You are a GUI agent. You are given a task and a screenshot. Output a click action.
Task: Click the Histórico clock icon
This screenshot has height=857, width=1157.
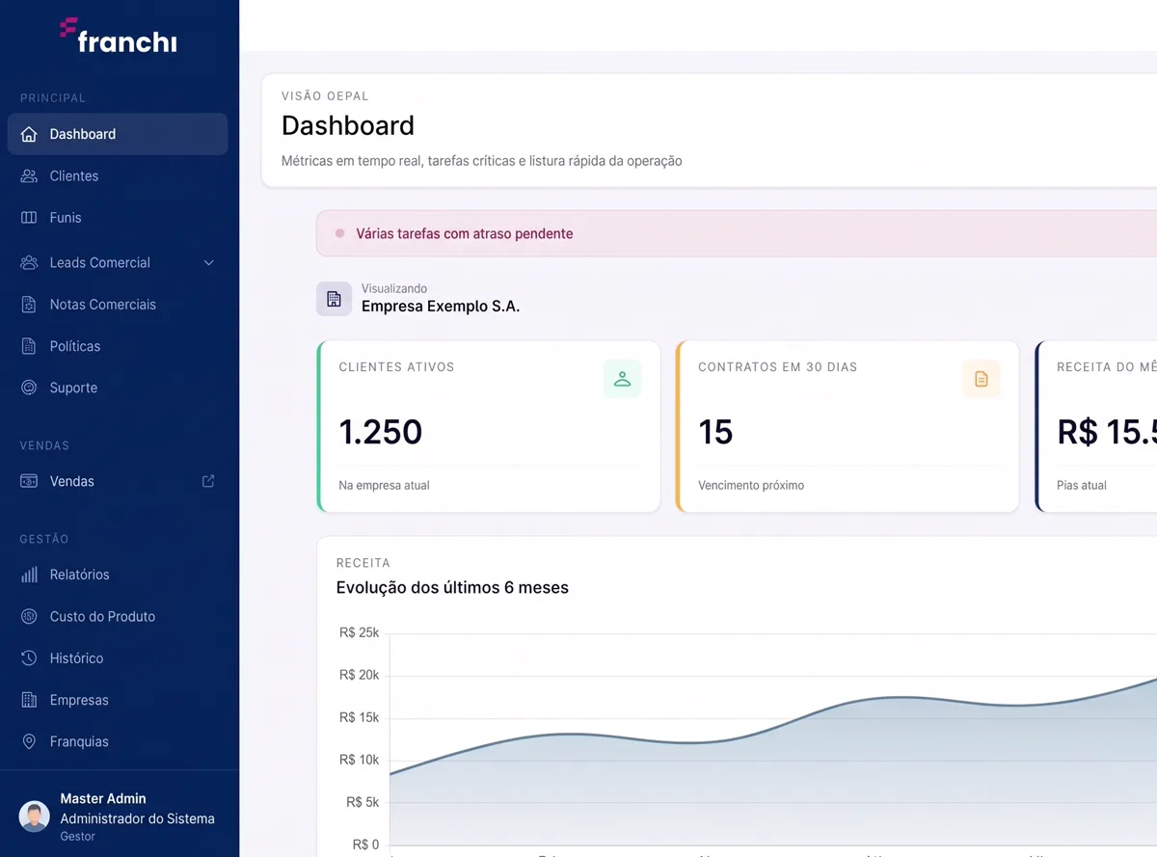[x=29, y=658]
